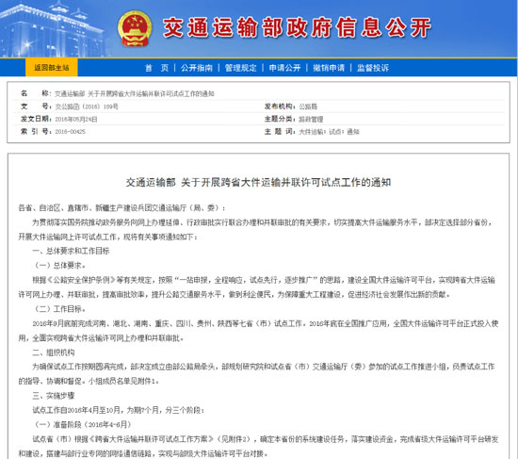Image resolution: width=518 pixels, height=459 pixels.
Task: Click the 索引号 label
Action: 36,131
